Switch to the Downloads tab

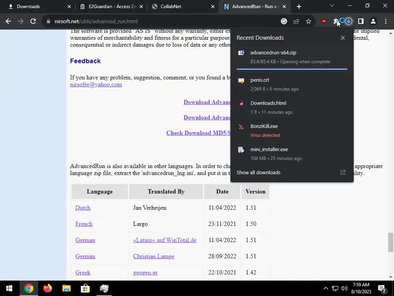click(x=38, y=7)
